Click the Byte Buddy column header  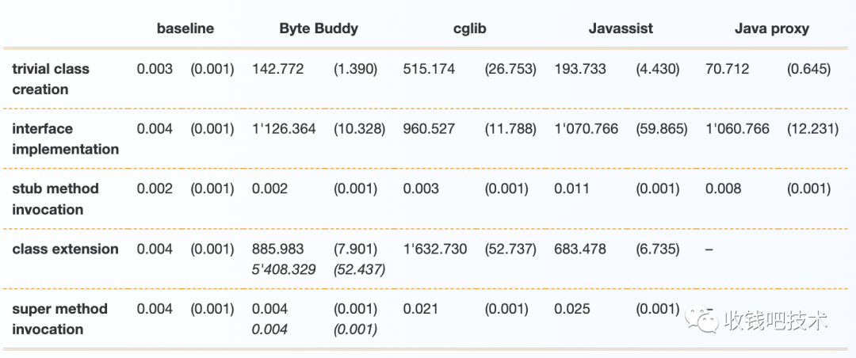point(319,29)
